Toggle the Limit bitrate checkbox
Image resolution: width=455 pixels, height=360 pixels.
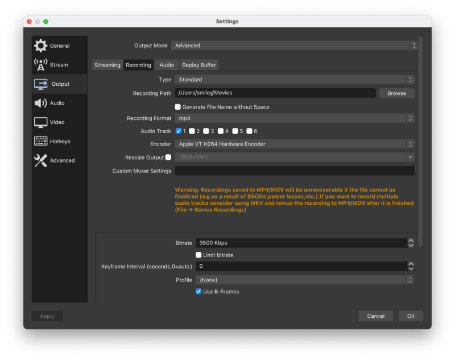(x=198, y=255)
